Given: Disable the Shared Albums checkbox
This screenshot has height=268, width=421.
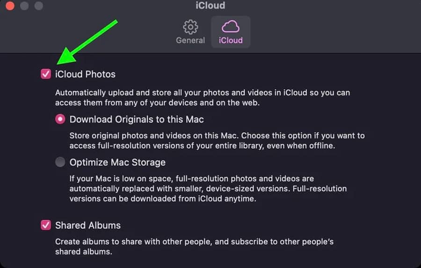Looking at the screenshot, I should 46,225.
